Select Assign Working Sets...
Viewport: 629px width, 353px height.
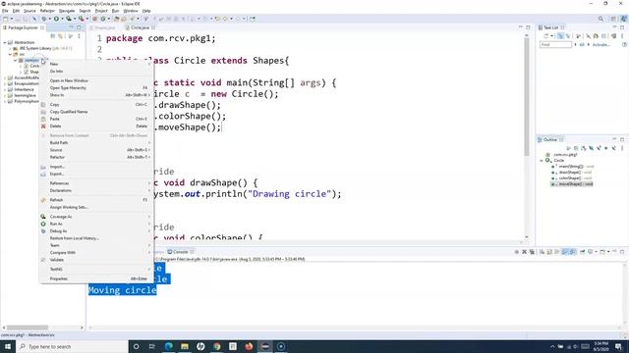click(96, 207)
